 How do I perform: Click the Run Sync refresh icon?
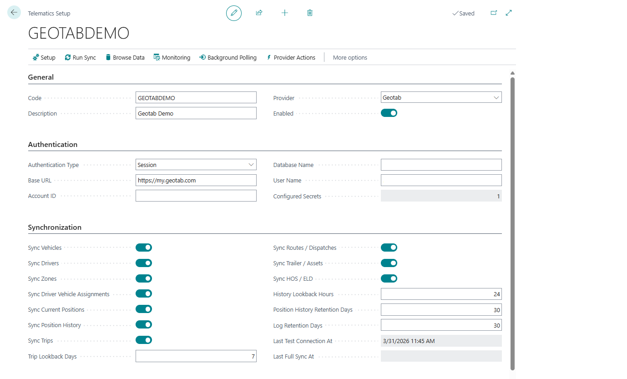coord(80,57)
